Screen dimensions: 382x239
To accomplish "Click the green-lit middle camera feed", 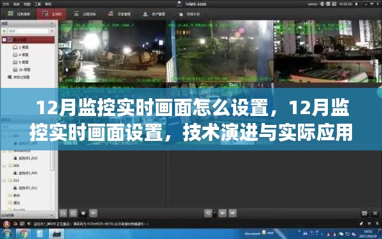I will 220,51.
